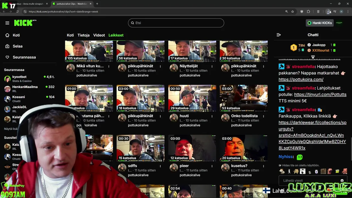Click the pottukoiralive avatar under the huuti clip
Image resolution: width=352 pixels, height=198 pixels.
point(174,118)
